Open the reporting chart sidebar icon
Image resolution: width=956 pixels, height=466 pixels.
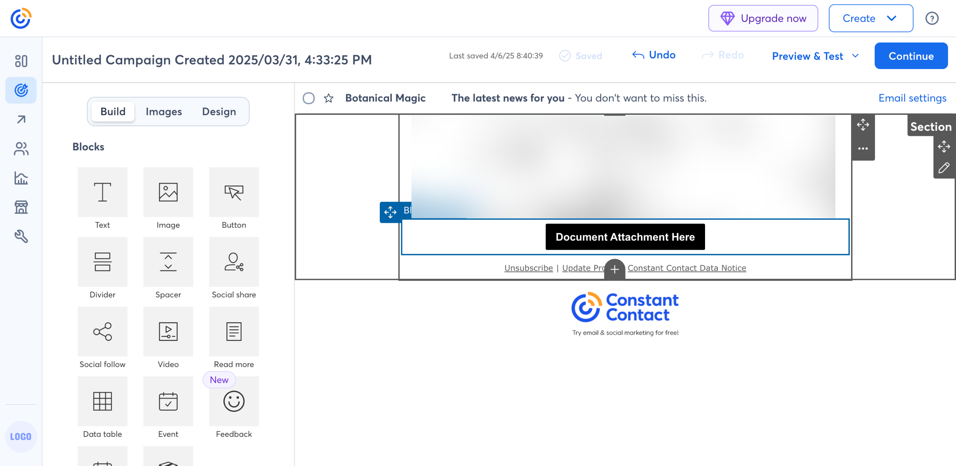coord(21,178)
